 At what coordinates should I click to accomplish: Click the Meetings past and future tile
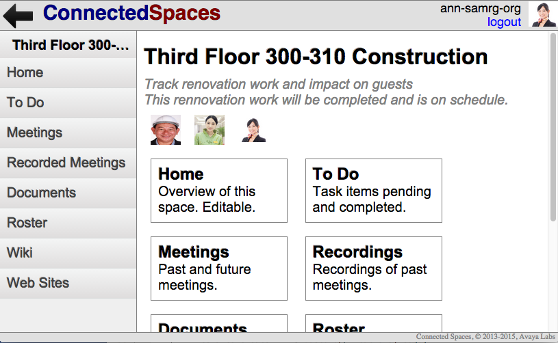[219, 269]
